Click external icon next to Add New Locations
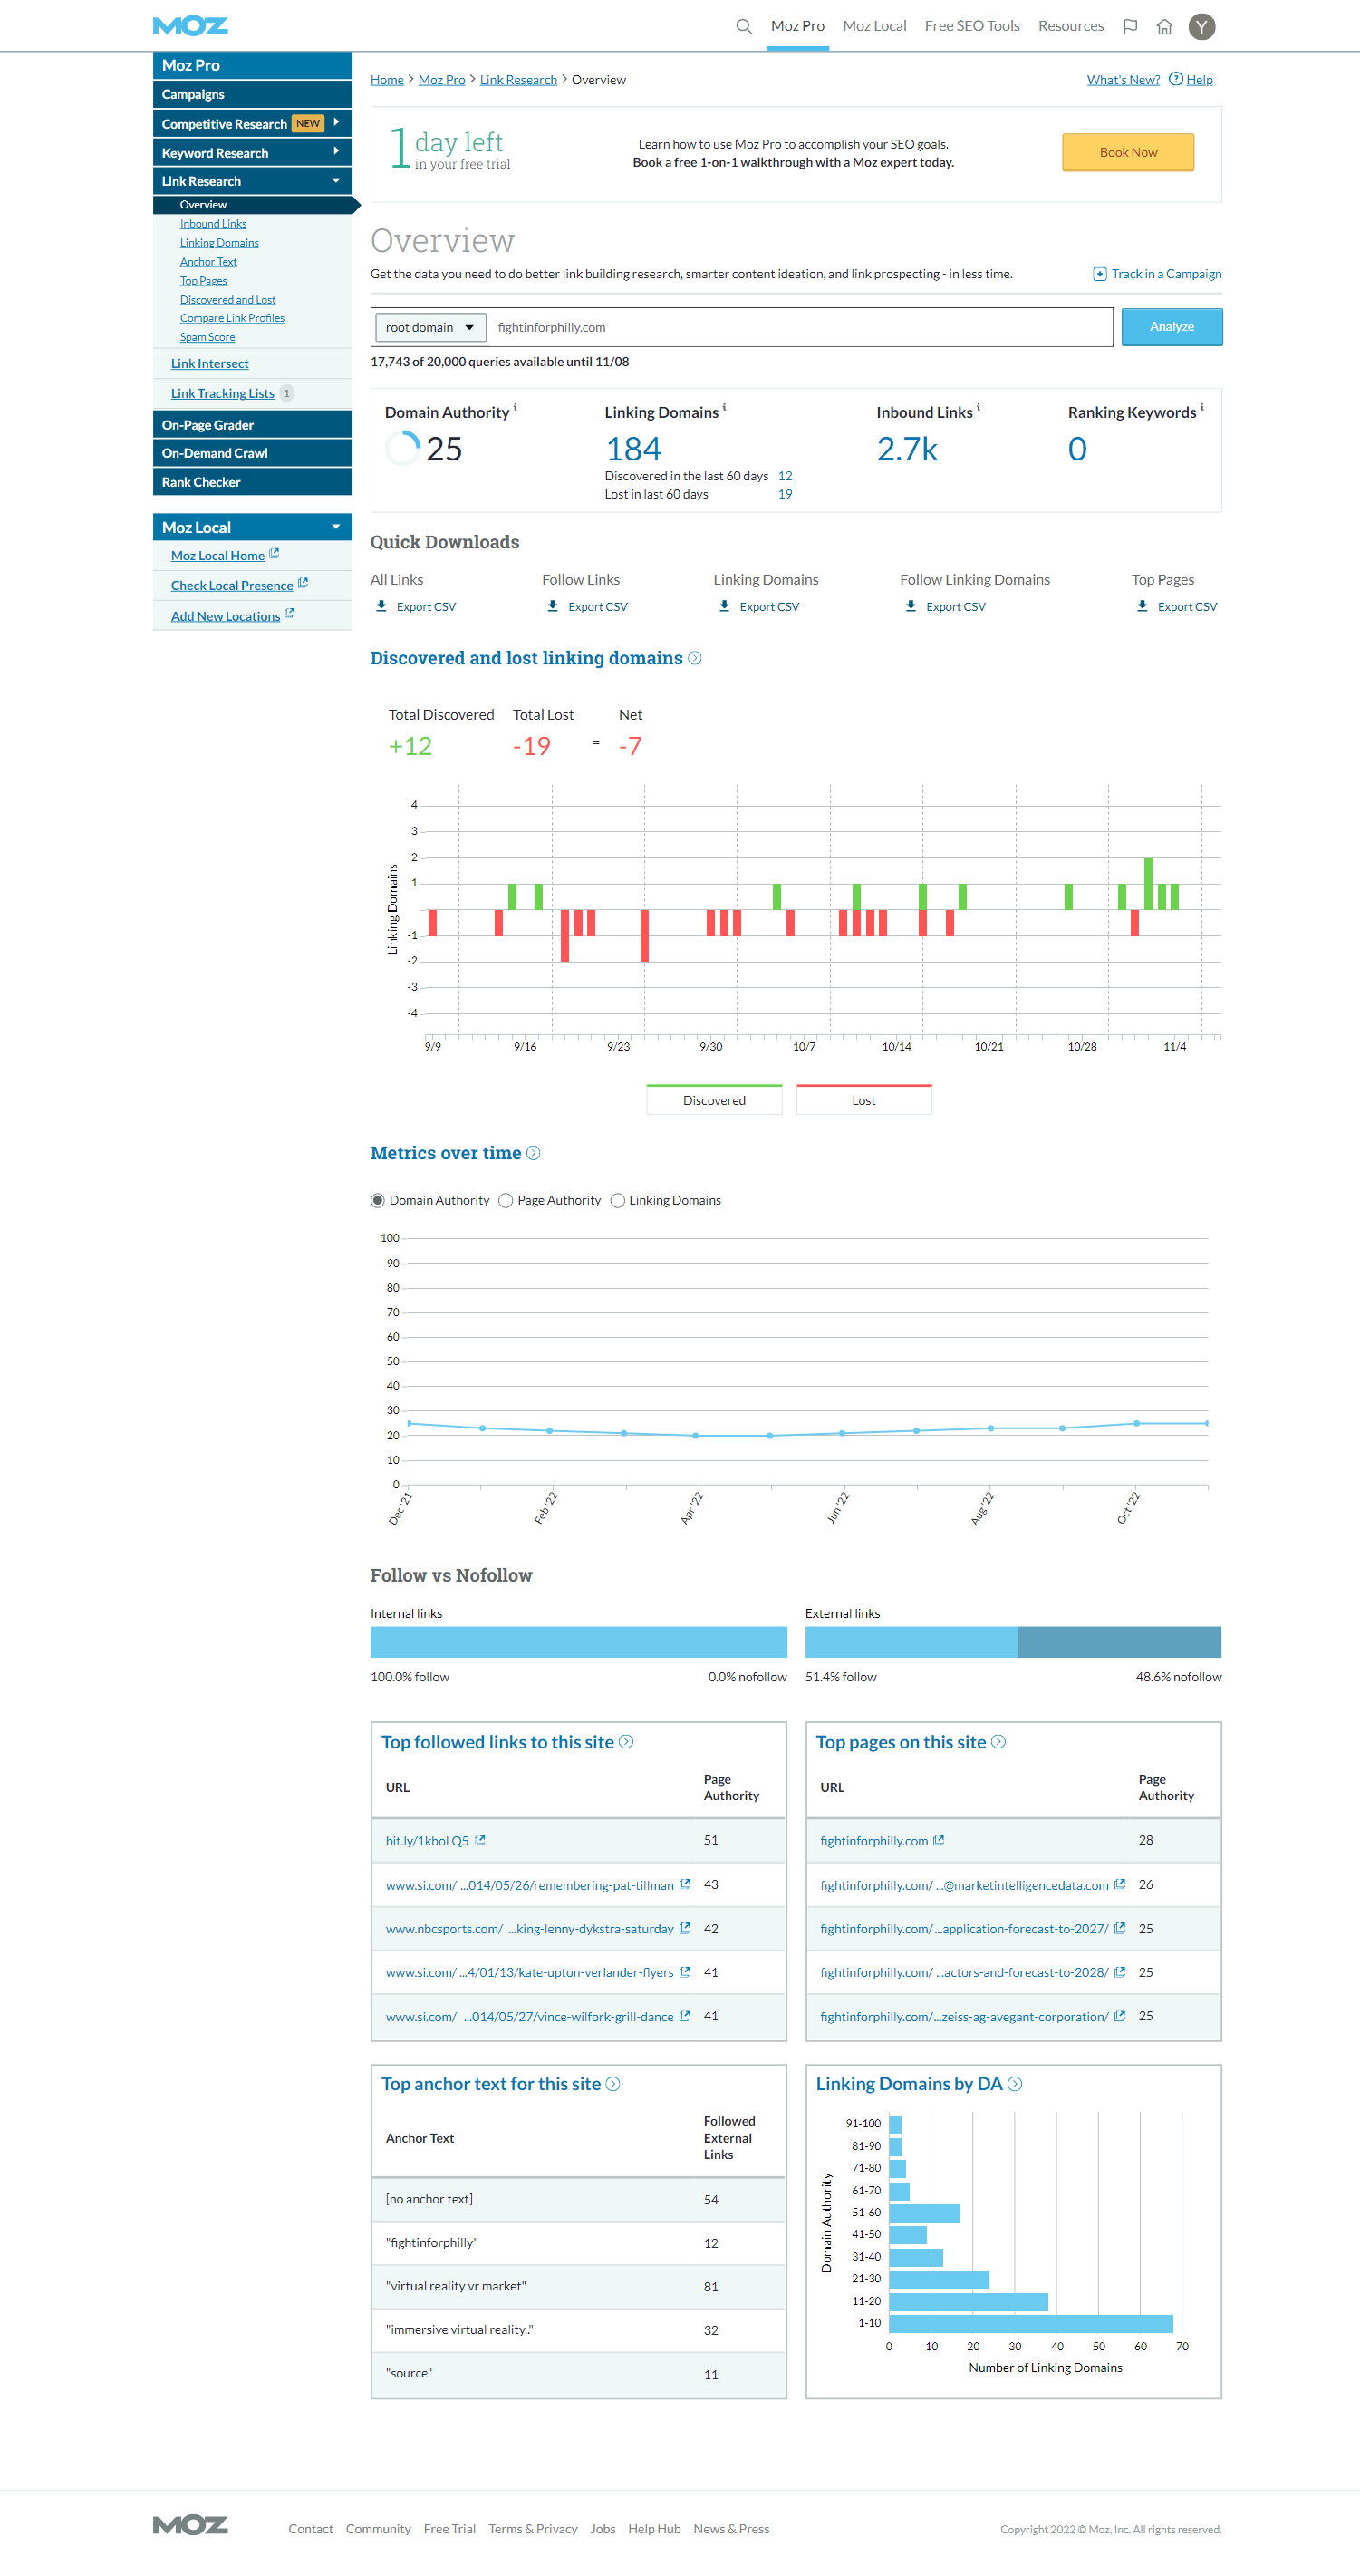1360x2576 pixels. (x=290, y=613)
